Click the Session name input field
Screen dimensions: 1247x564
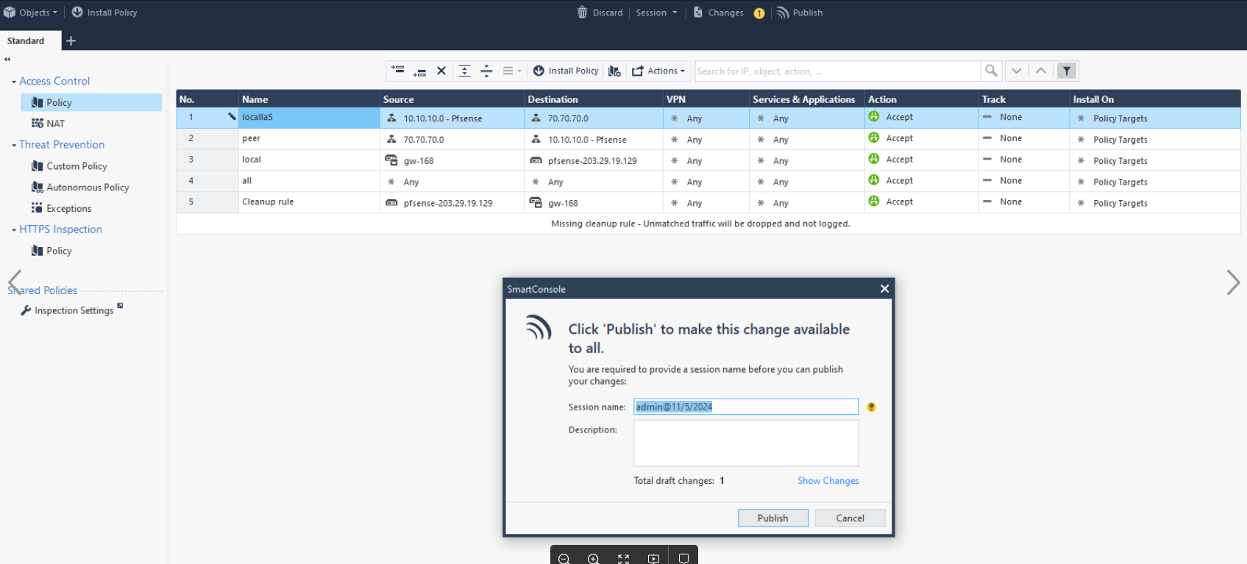[745, 407]
